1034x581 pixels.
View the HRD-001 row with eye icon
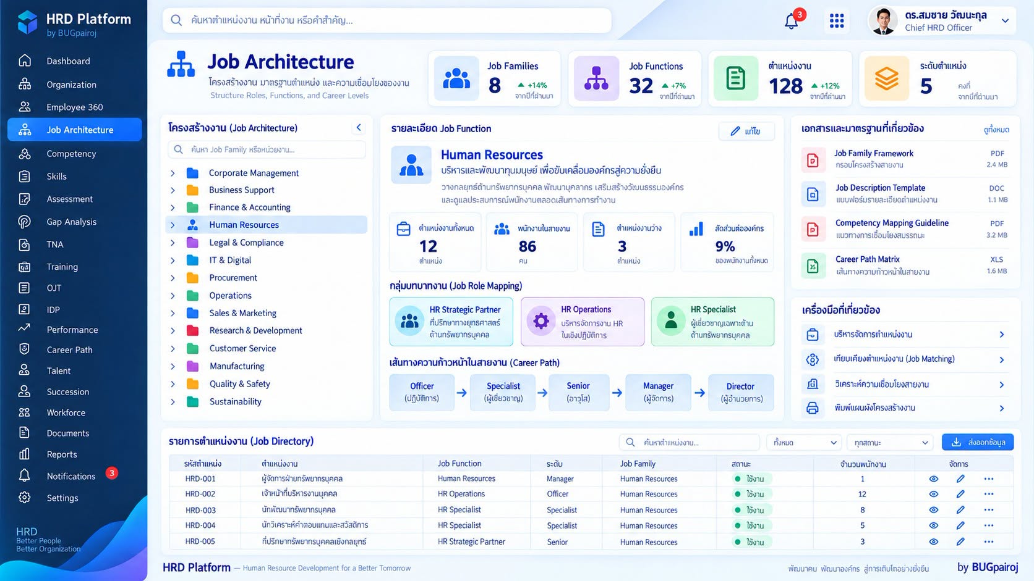coord(934,479)
